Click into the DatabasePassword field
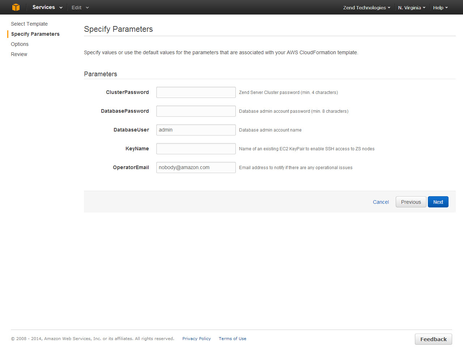The image size is (463, 348). coord(196,111)
